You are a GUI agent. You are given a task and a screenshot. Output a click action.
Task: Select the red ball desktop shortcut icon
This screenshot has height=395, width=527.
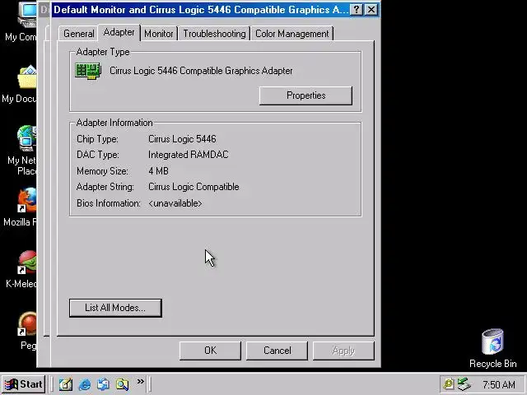pyautogui.click(x=27, y=324)
